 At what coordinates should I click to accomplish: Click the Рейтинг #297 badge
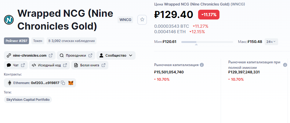(x=16, y=41)
